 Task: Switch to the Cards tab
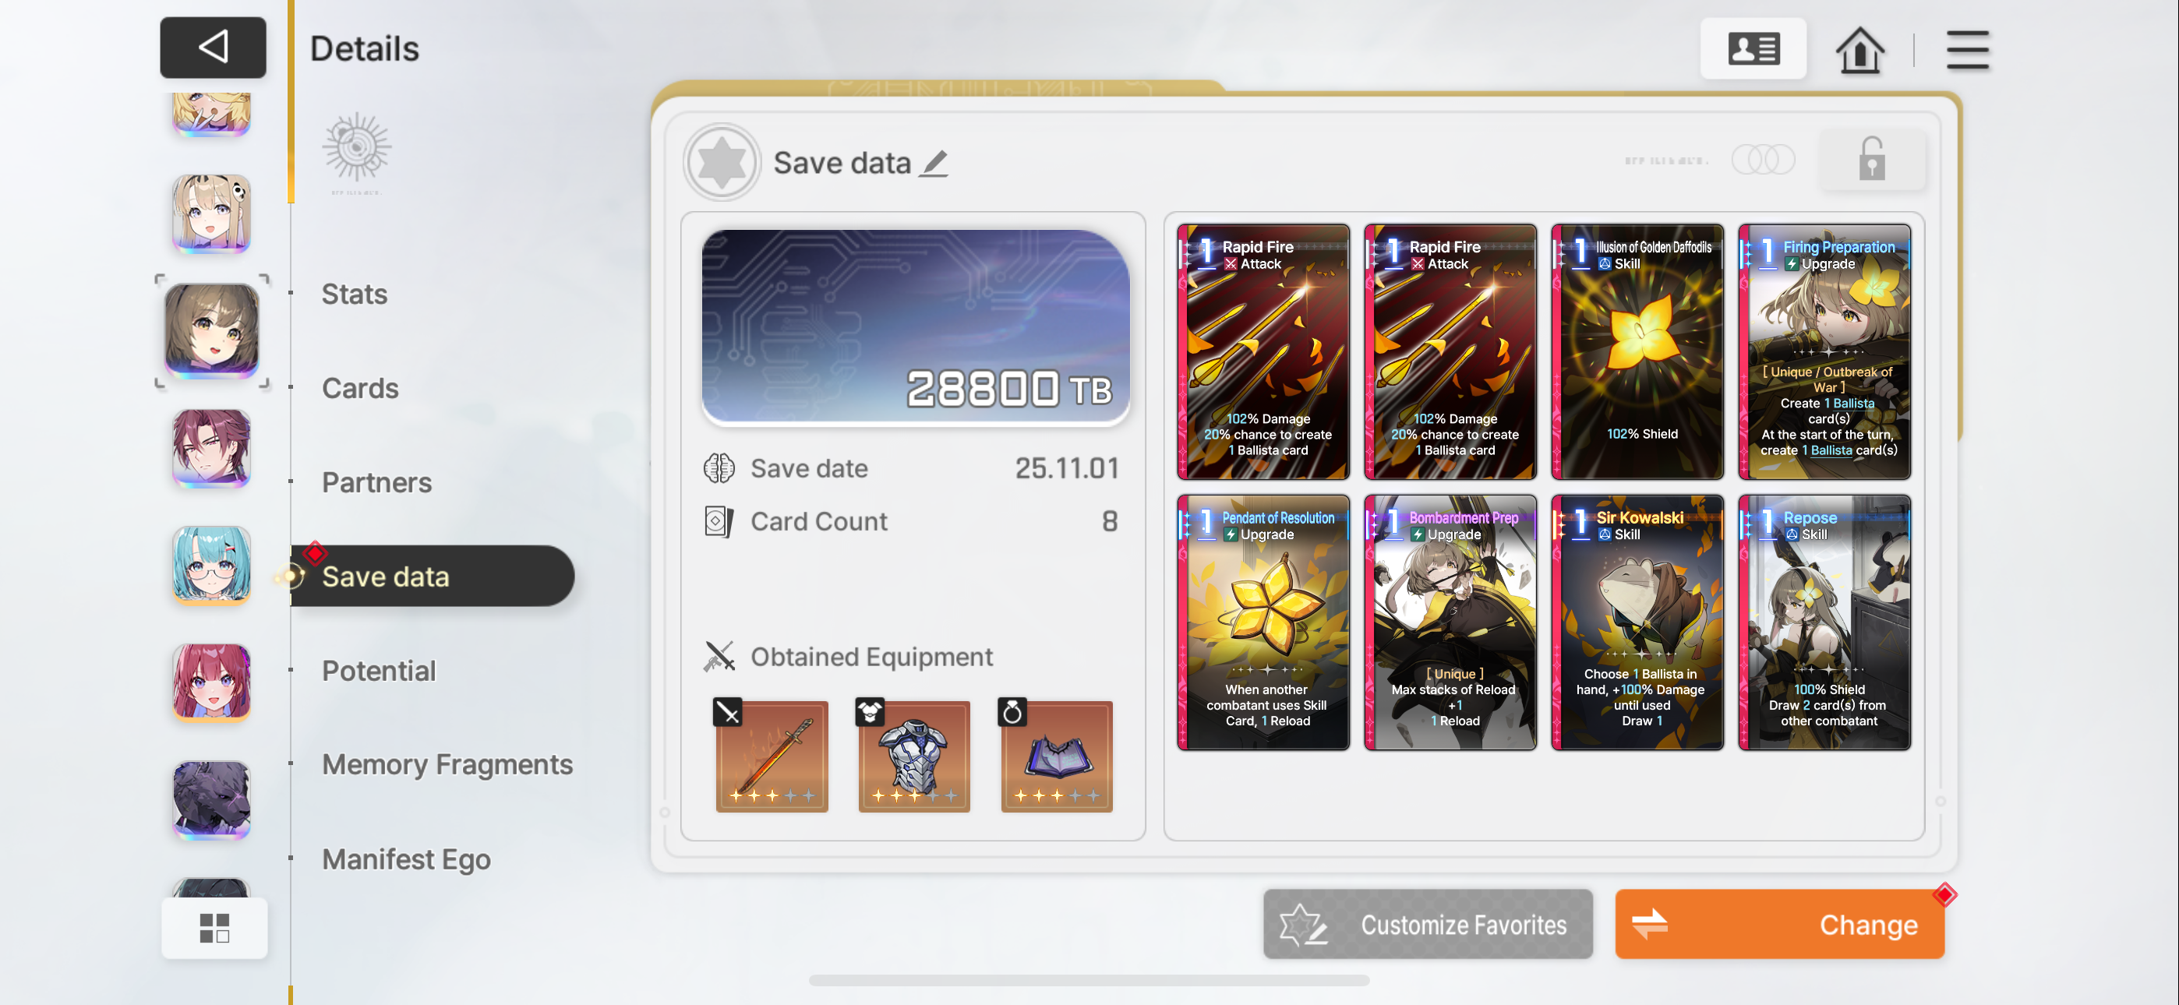[360, 387]
